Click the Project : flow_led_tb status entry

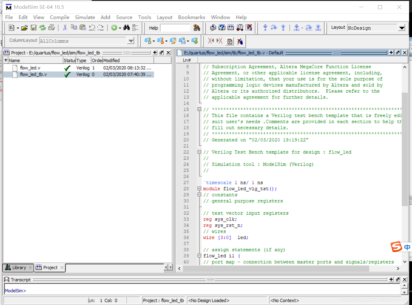[164, 300]
